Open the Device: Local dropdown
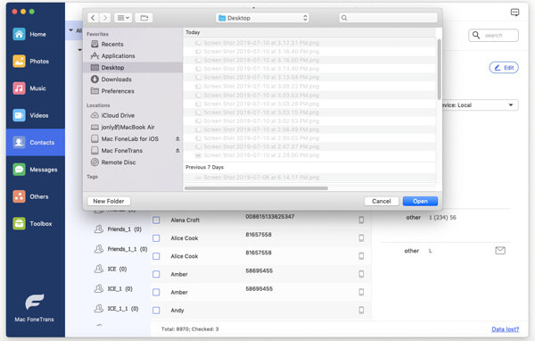The image size is (535, 341). click(480, 105)
